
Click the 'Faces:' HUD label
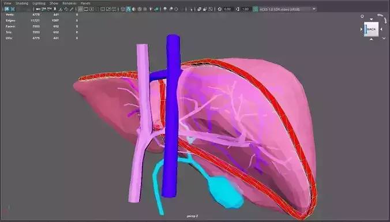coord(11,27)
